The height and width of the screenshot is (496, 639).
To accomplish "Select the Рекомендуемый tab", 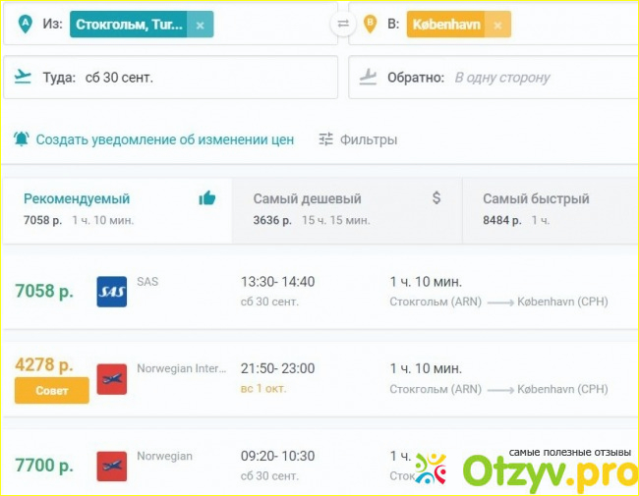I will [116, 208].
